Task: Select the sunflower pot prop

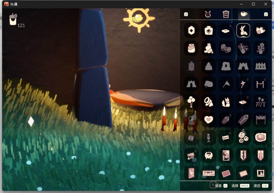Action: 261,48
